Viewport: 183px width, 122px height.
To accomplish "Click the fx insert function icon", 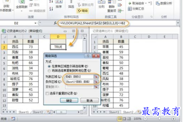I will click(x=55, y=23).
